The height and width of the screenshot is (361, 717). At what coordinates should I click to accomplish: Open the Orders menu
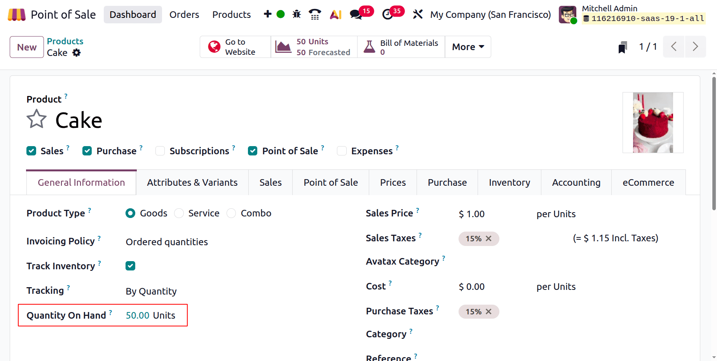tap(184, 14)
